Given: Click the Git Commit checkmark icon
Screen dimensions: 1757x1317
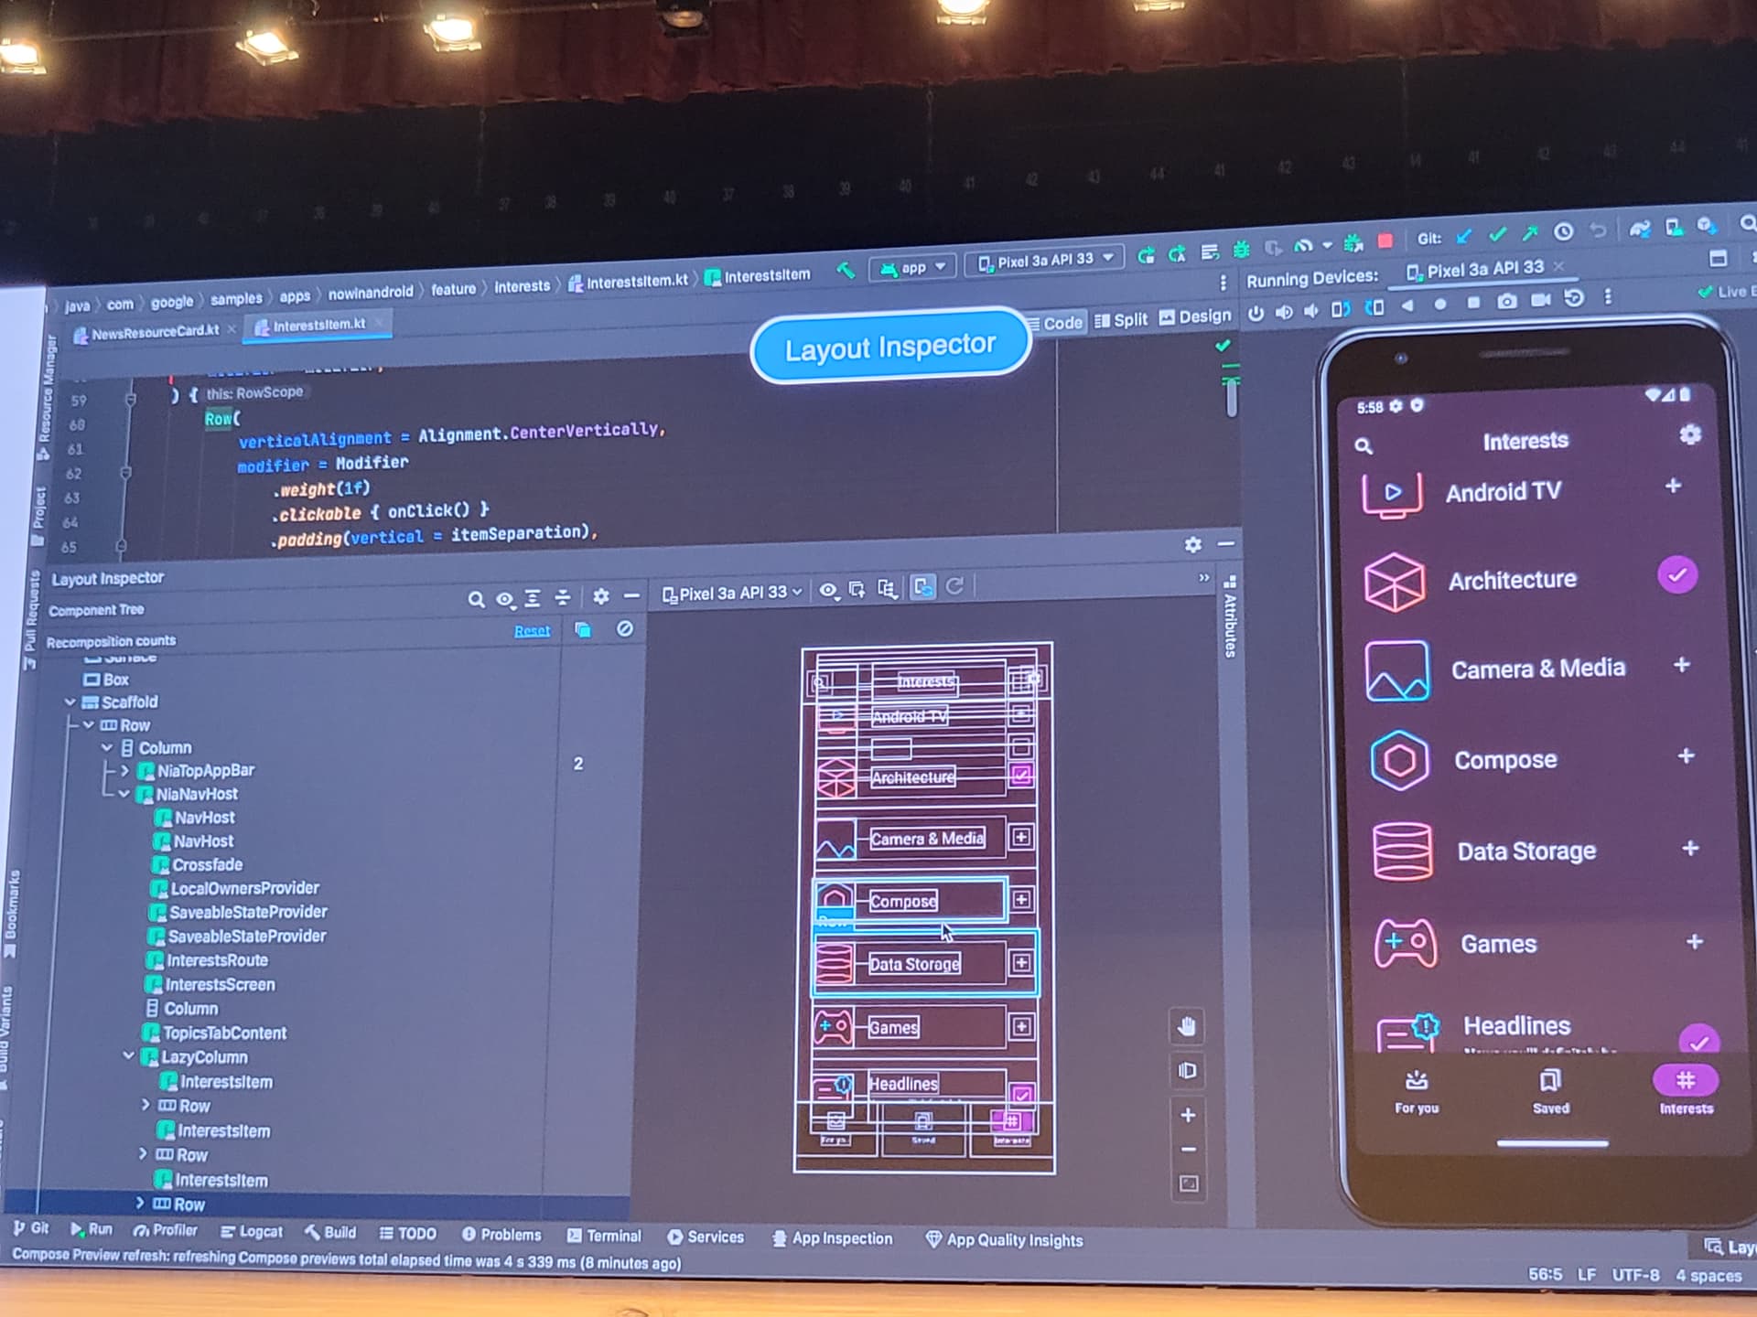Looking at the screenshot, I should pyautogui.click(x=1497, y=235).
